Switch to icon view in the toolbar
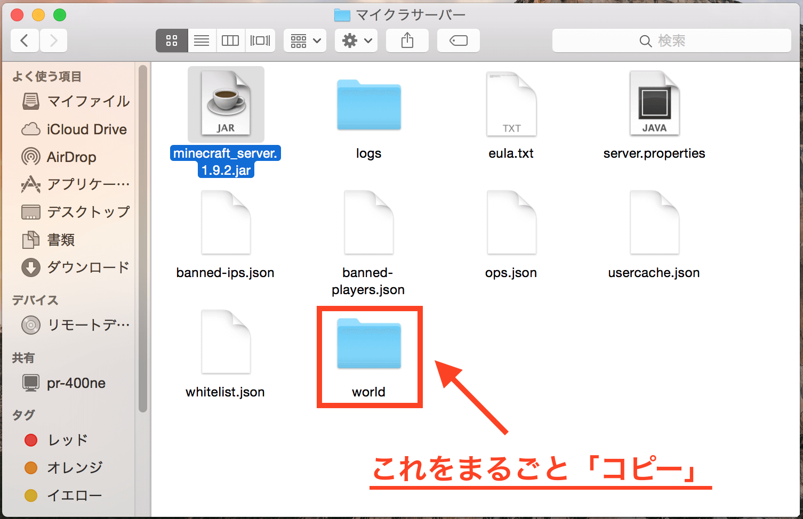 pos(171,40)
